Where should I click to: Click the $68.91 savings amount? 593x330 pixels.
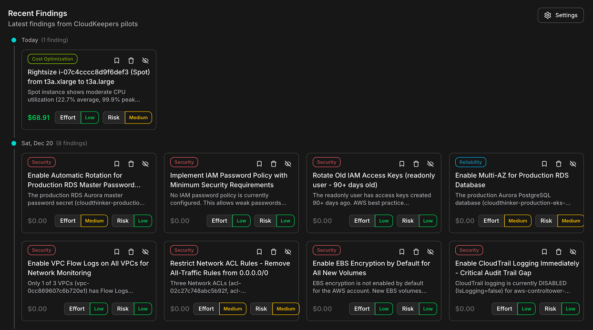pyautogui.click(x=39, y=117)
